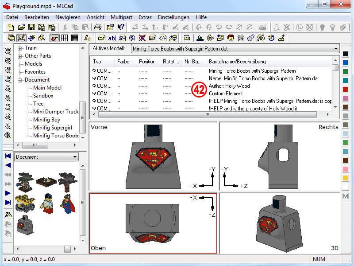
Task: Click inside the 3D view pane
Action: coord(280,223)
